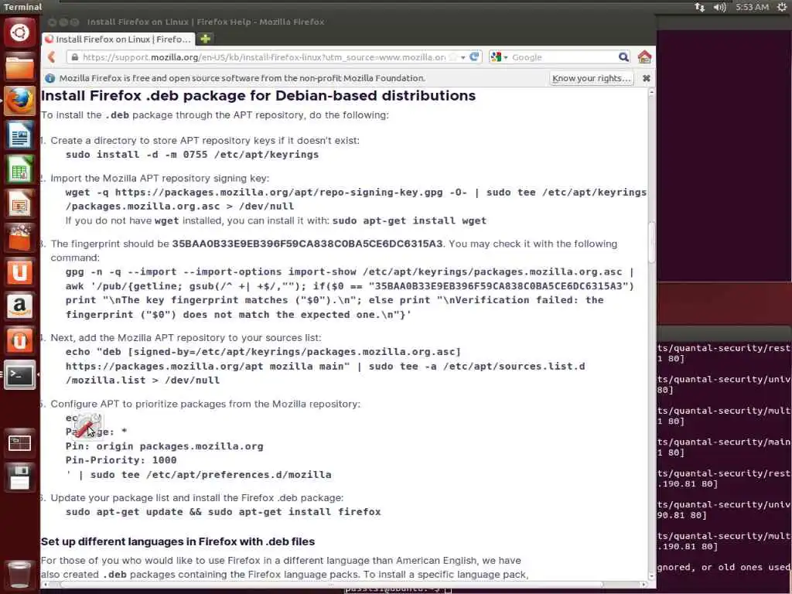This screenshot has width=792, height=594.
Task: Click the sudo install -d keyrings command
Action: click(x=192, y=155)
